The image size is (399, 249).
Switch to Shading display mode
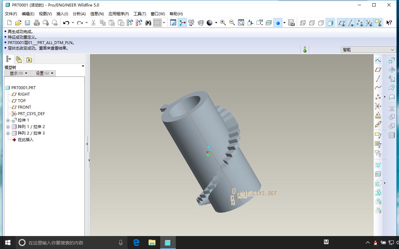coord(330,23)
